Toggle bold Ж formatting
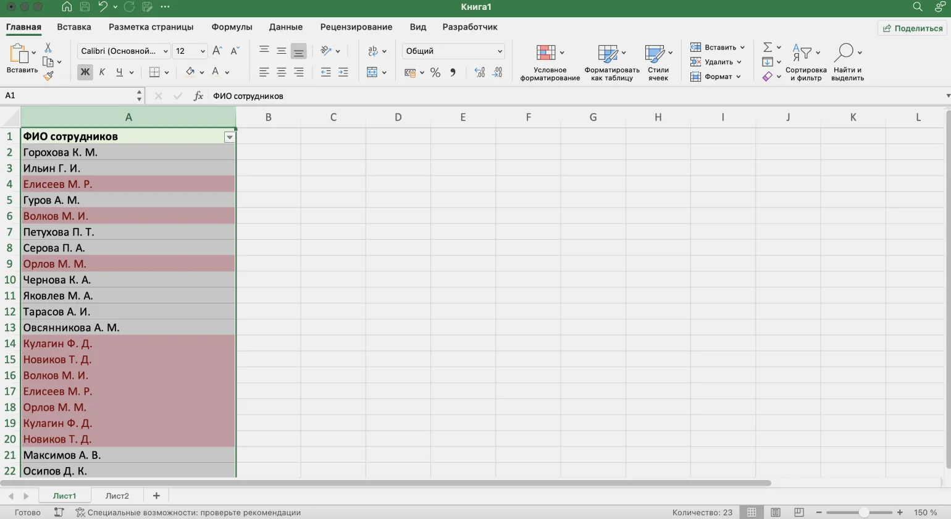 coord(85,72)
